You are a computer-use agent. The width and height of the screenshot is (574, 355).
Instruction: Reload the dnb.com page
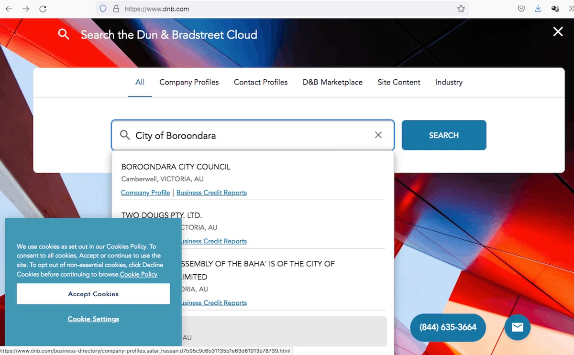pyautogui.click(x=43, y=9)
